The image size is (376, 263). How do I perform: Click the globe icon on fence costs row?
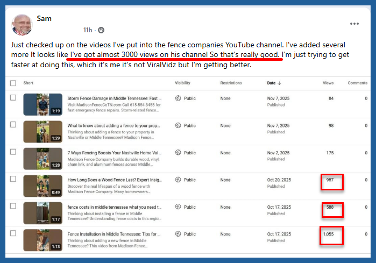tap(178, 207)
